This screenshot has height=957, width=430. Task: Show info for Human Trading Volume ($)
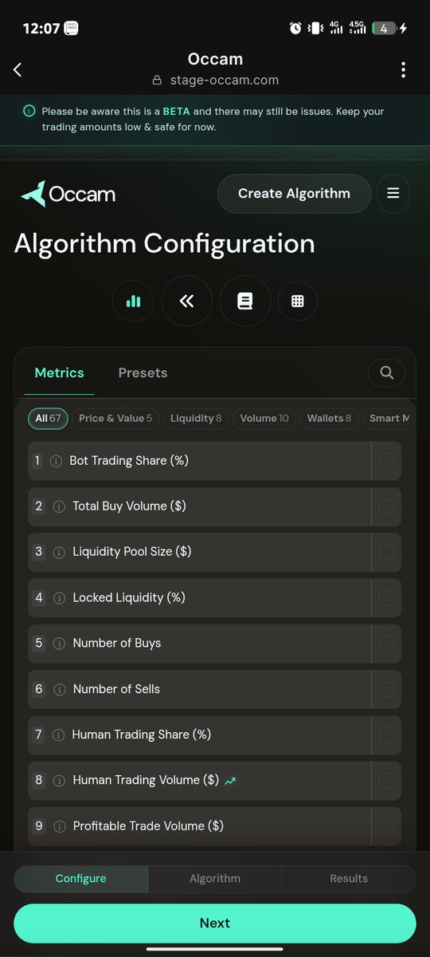tap(58, 781)
